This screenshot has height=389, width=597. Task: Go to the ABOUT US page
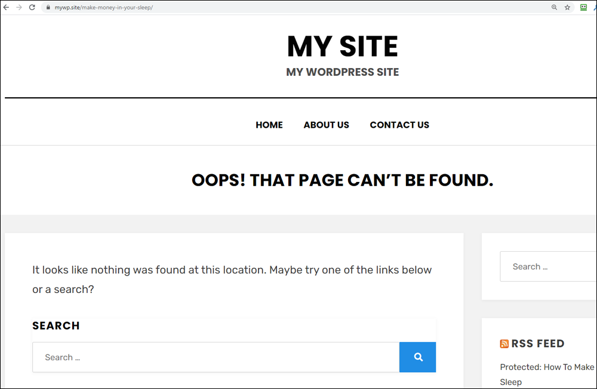click(327, 125)
